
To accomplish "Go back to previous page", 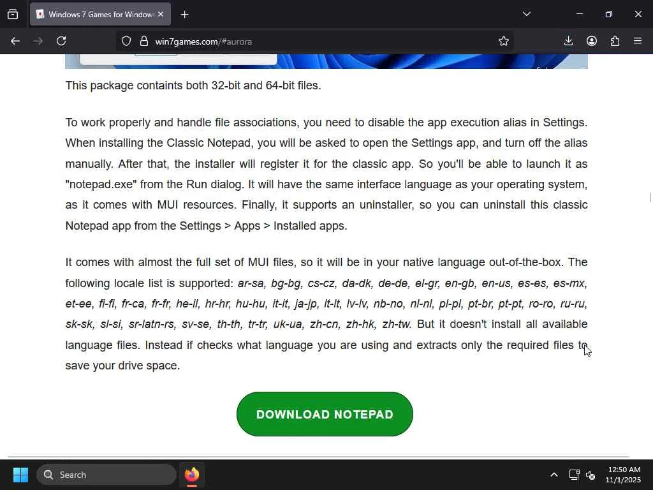I will [x=15, y=41].
